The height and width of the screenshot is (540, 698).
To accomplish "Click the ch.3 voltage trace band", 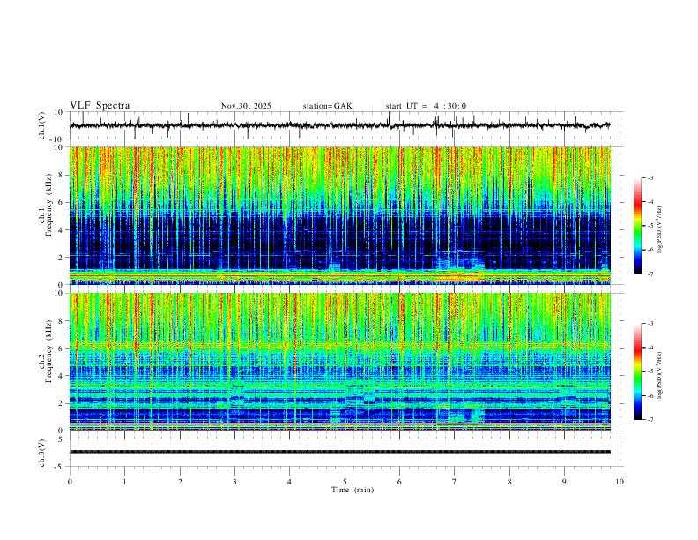I will (340, 452).
